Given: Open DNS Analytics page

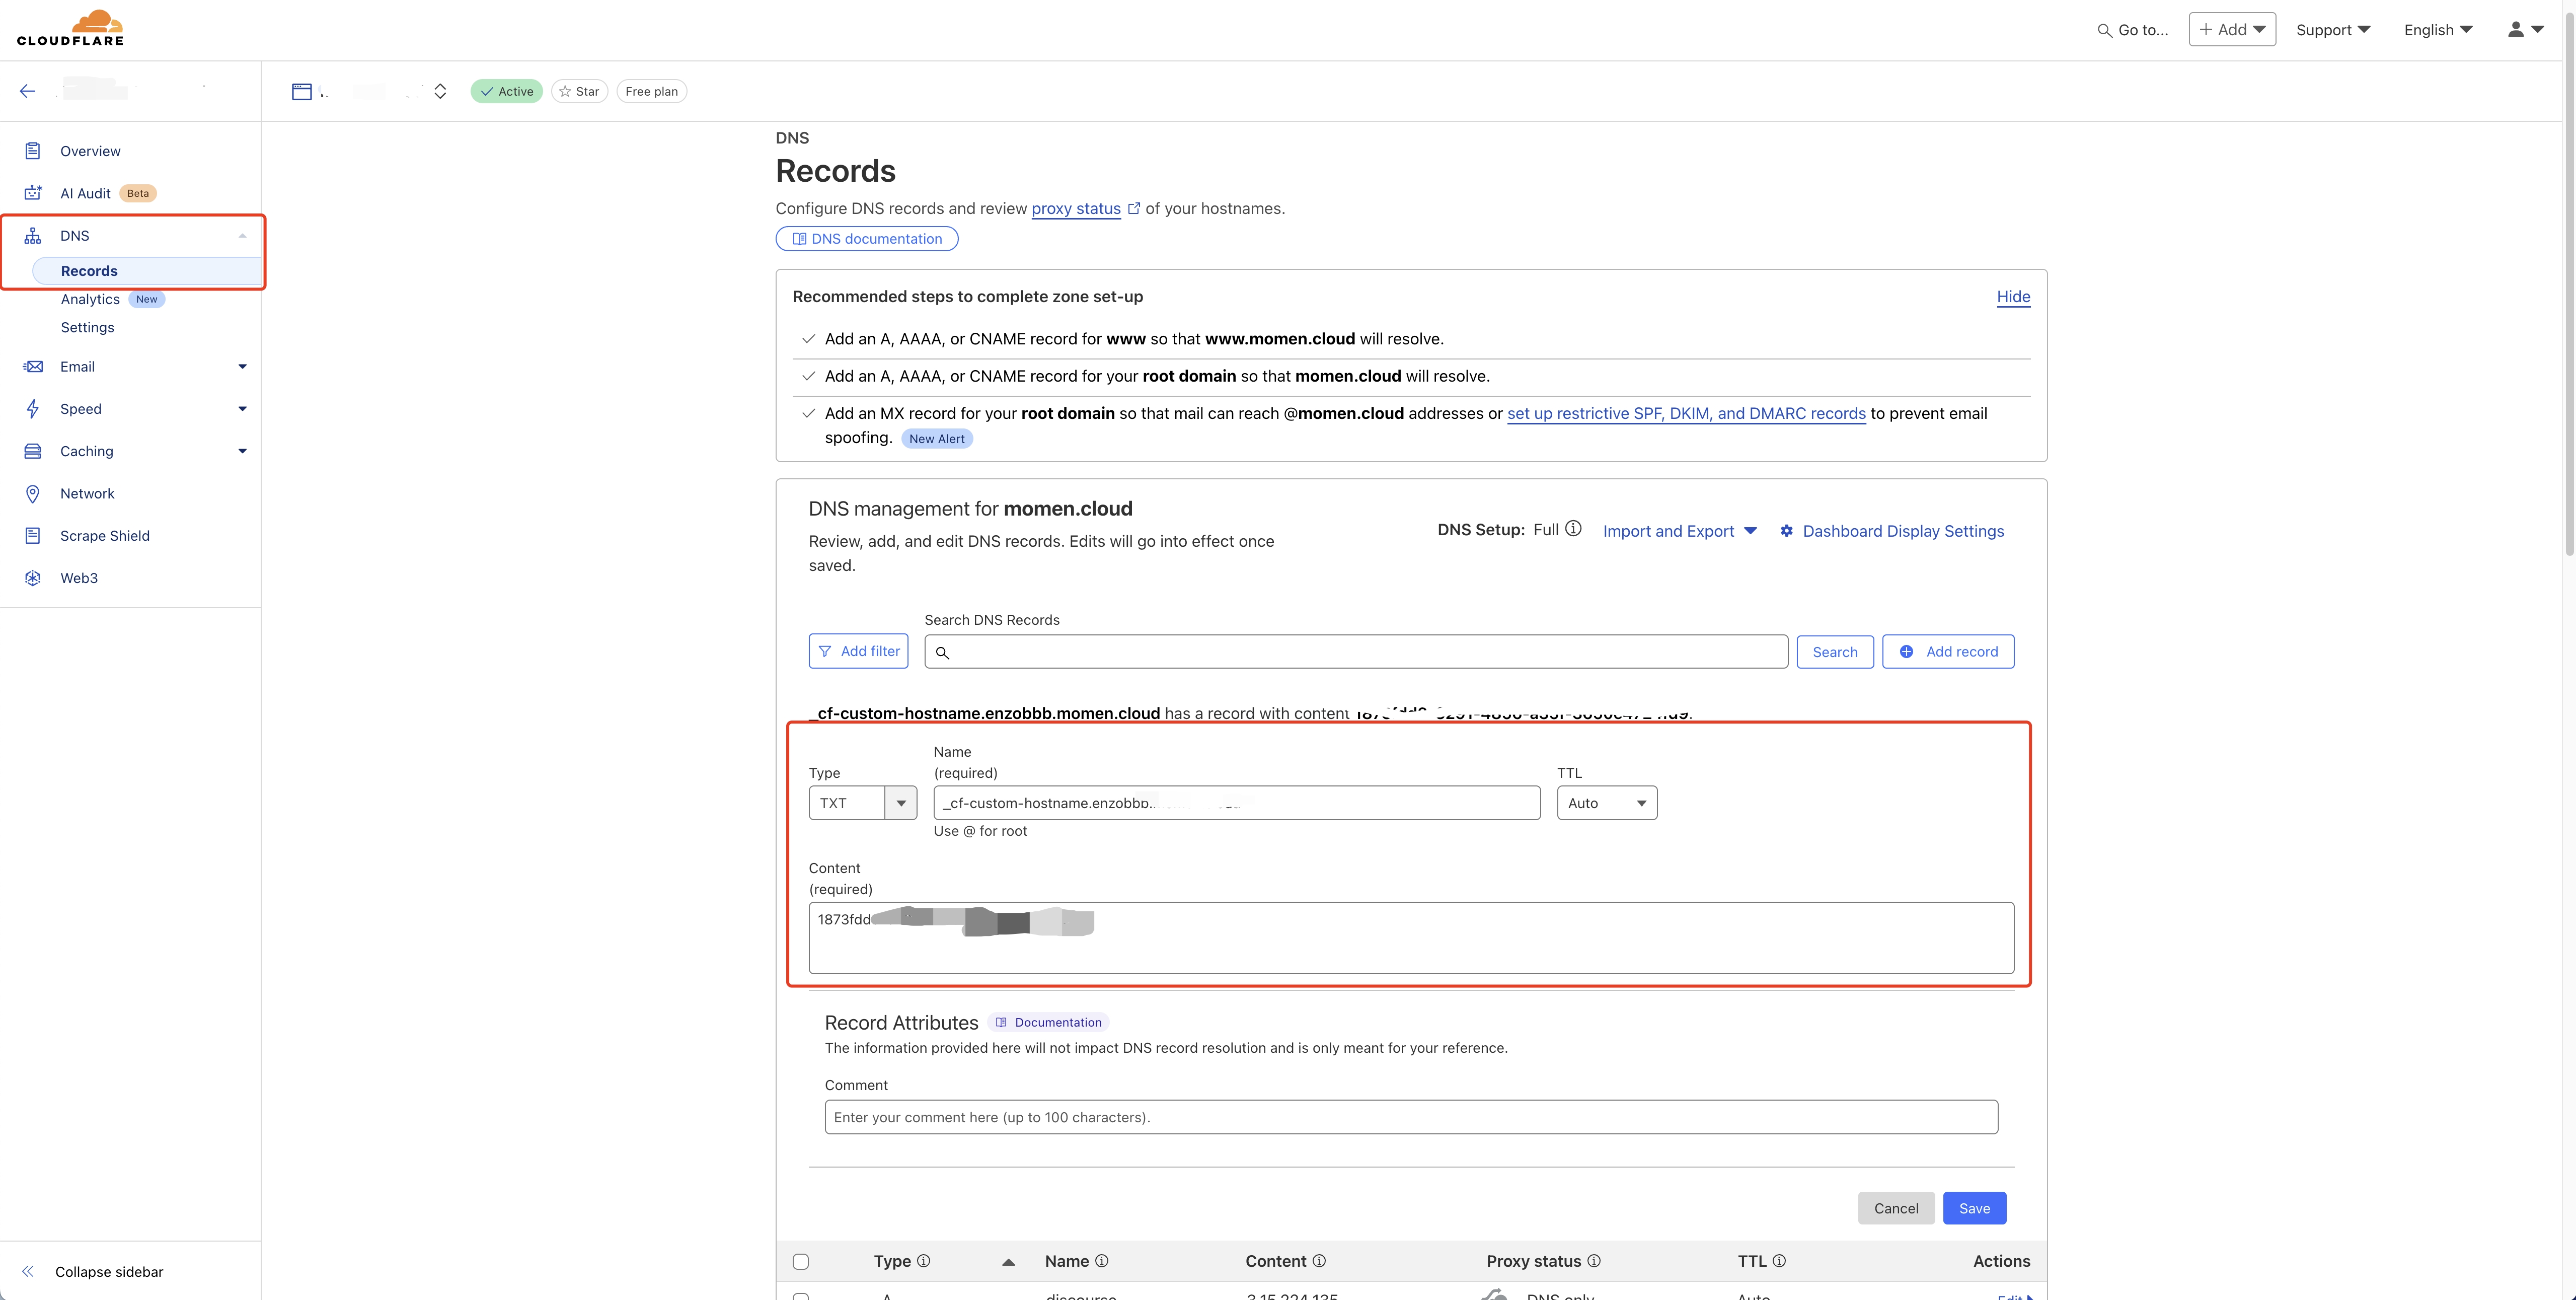Looking at the screenshot, I should [x=90, y=299].
